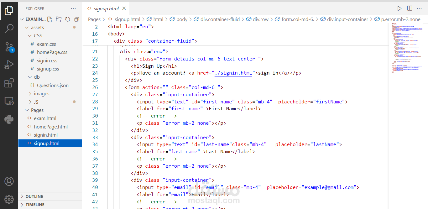Open Run and Debug view
The height and width of the screenshot is (209, 428).
click(x=9, y=65)
